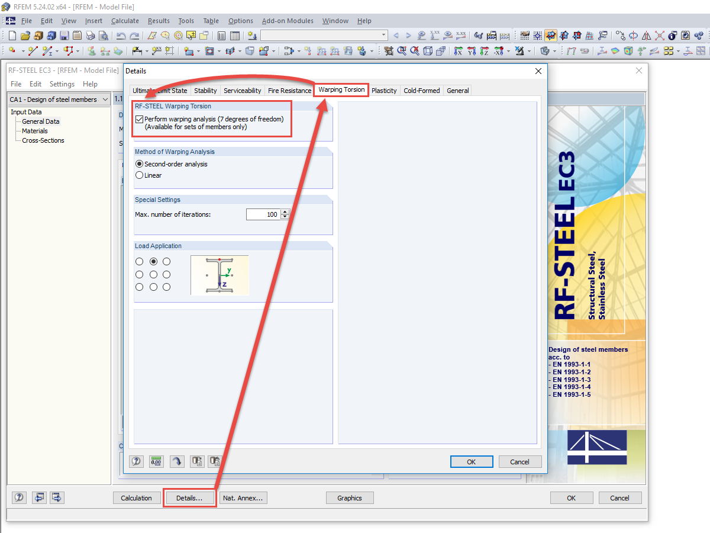Image resolution: width=710 pixels, height=533 pixels.
Task: Click the New model icon in main toolbar
Action: (x=12, y=36)
